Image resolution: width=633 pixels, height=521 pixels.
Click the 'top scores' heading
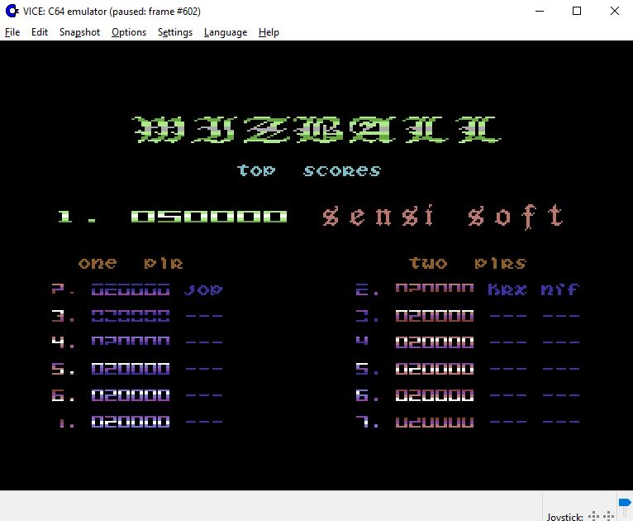[x=309, y=170]
